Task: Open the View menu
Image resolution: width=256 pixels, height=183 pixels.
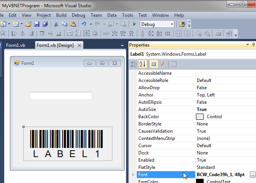Action: (x=26, y=15)
